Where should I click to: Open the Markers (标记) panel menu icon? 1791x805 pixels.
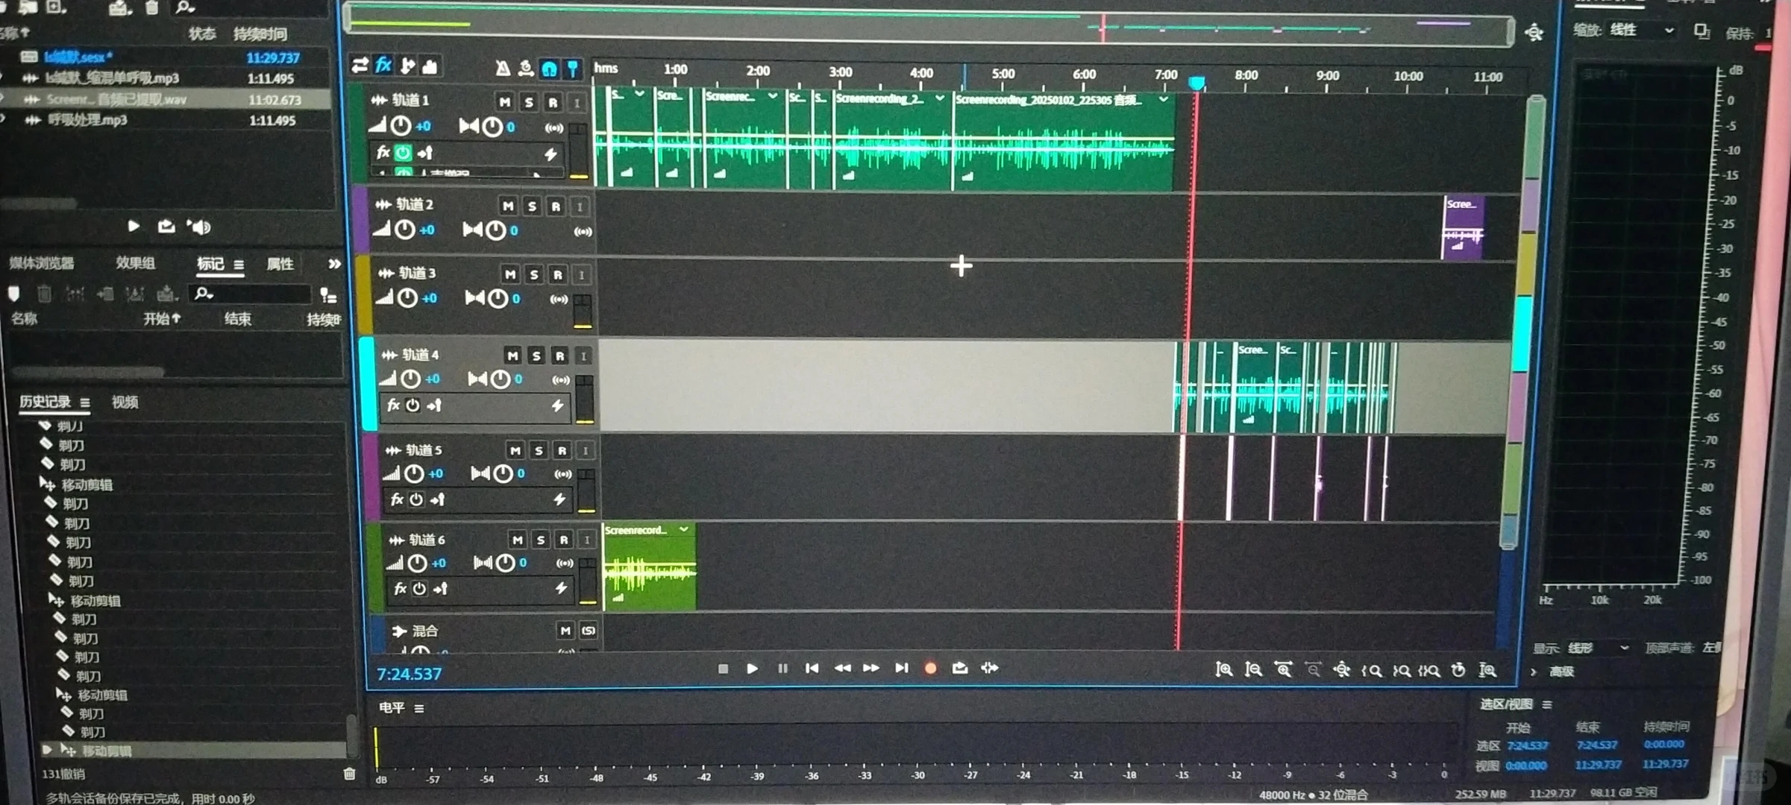pos(239,265)
